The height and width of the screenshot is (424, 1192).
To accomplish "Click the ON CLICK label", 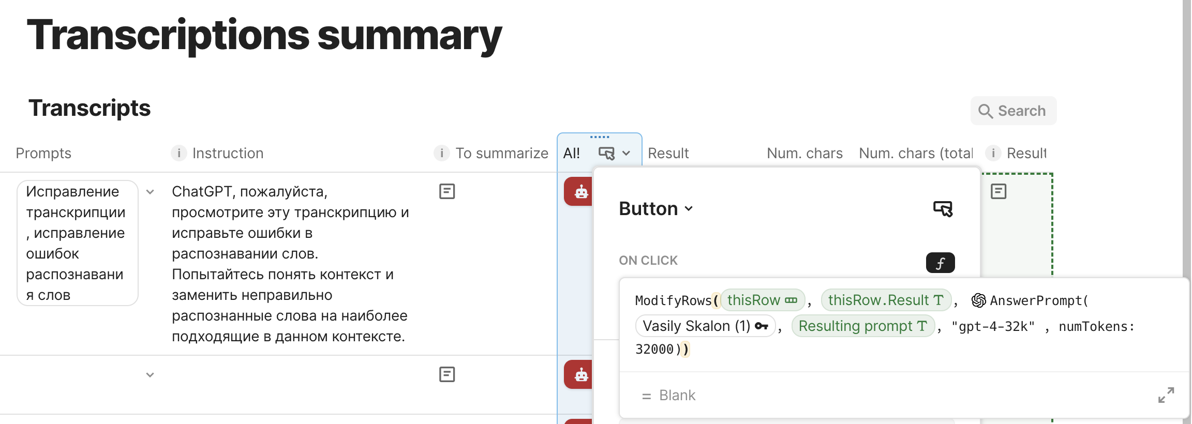I will [648, 261].
